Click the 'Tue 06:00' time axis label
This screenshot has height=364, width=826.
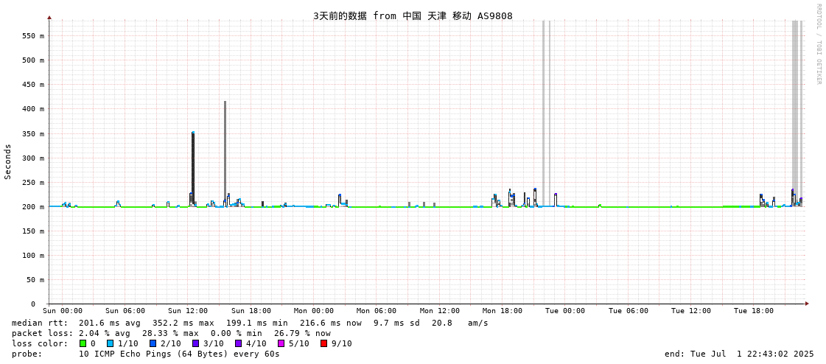point(629,311)
